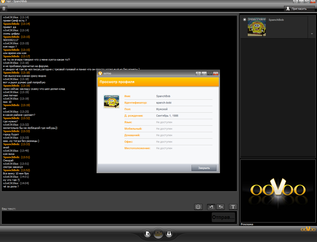Click the Просмотр профиля dialog header

pyautogui.click(x=158, y=82)
